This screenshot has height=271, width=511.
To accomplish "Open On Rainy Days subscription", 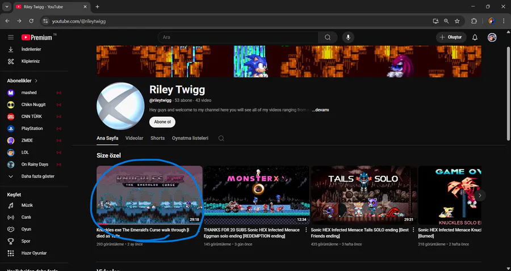I will pos(34,164).
